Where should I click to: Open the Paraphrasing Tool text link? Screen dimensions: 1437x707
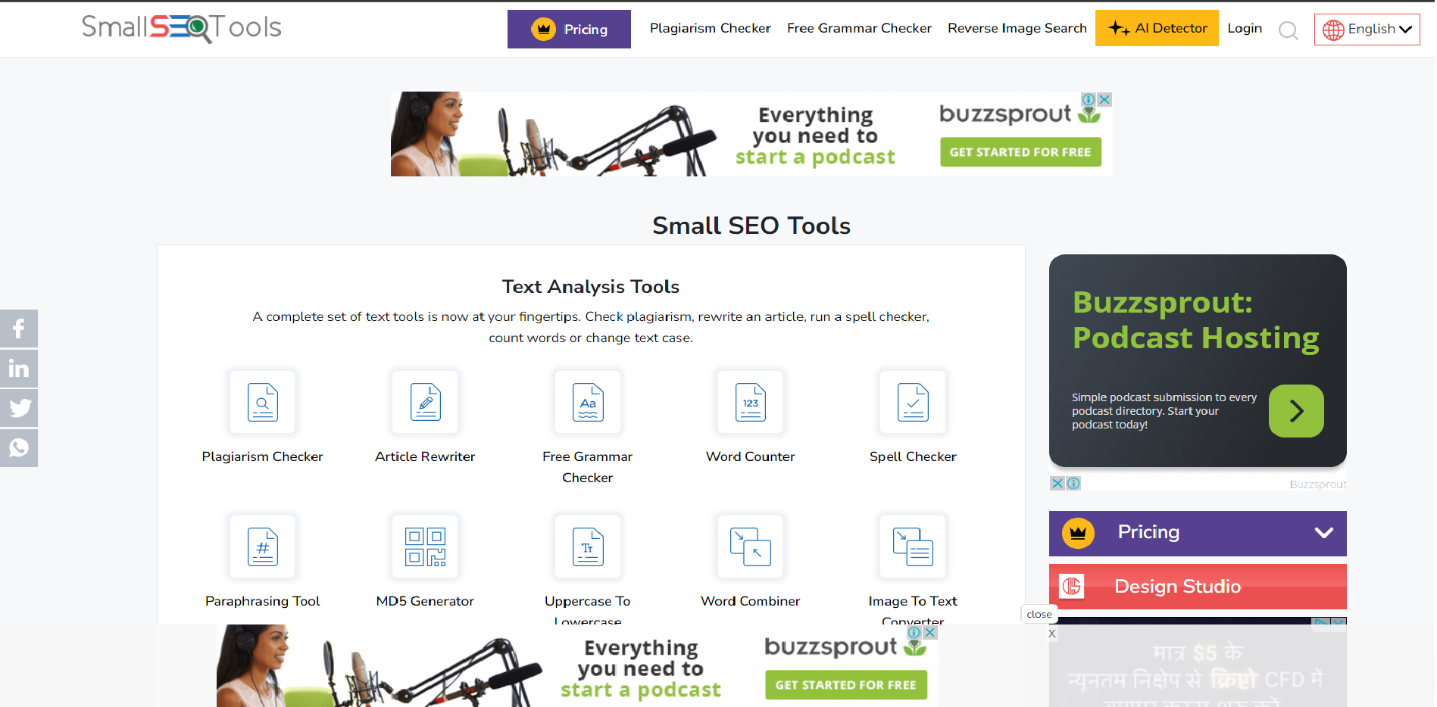[x=262, y=601]
